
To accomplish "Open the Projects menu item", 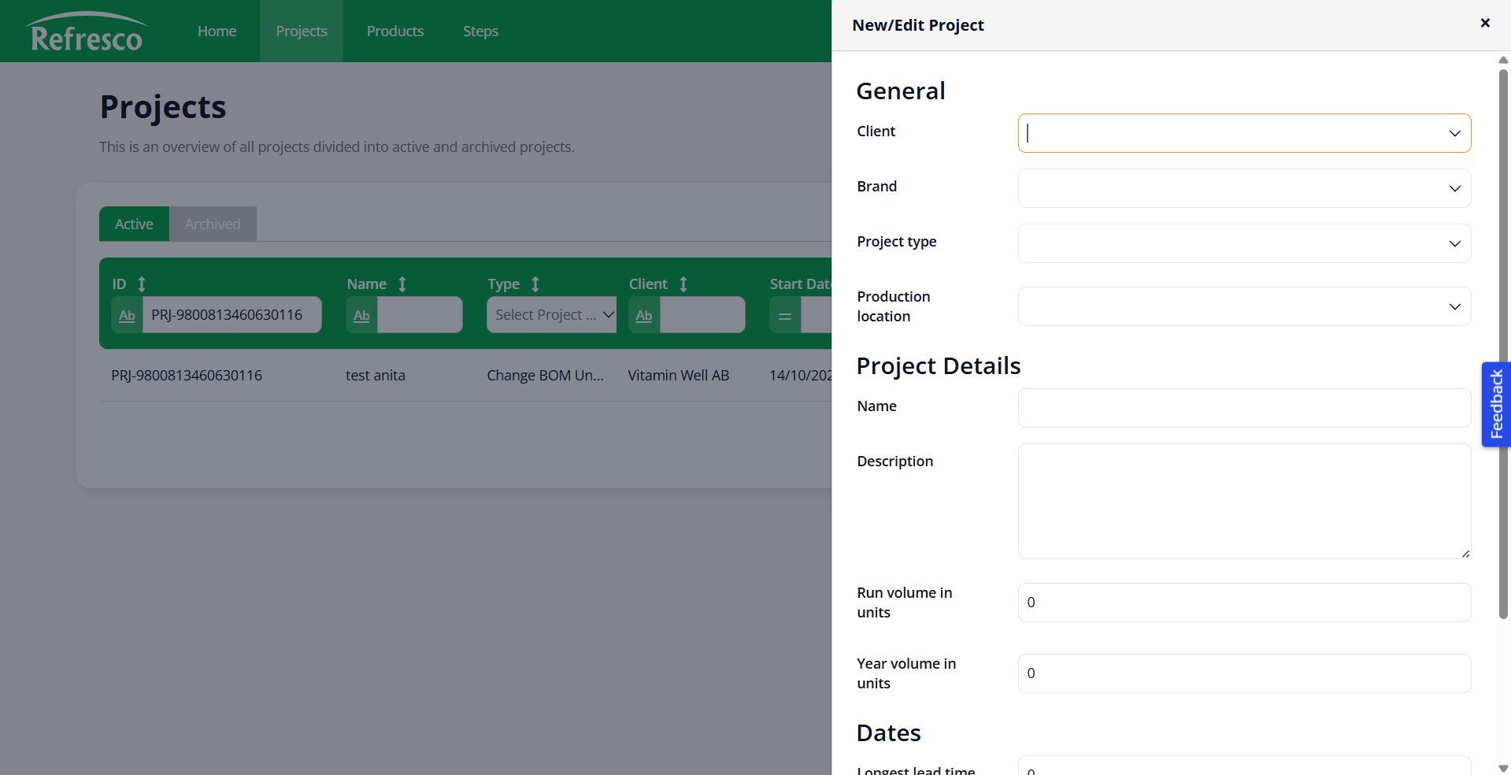I will coord(302,31).
